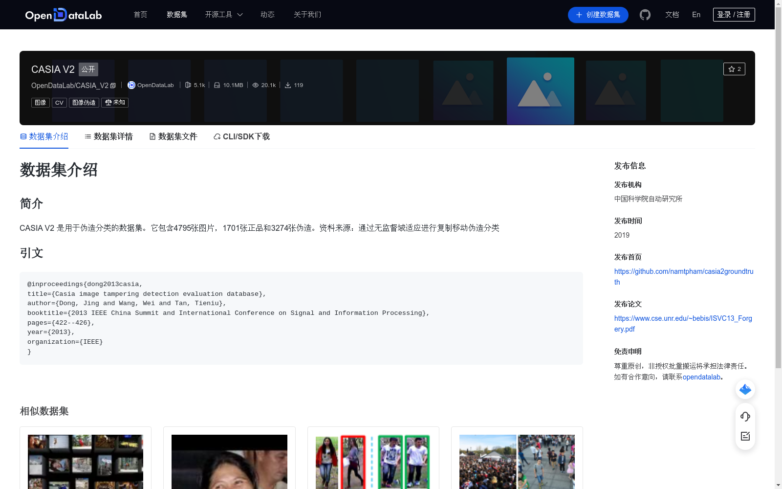
Task: Click the CV tag
Action: 59,103
